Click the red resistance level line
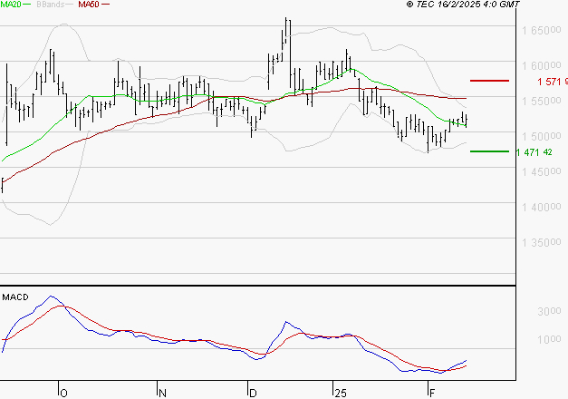 pos(489,81)
